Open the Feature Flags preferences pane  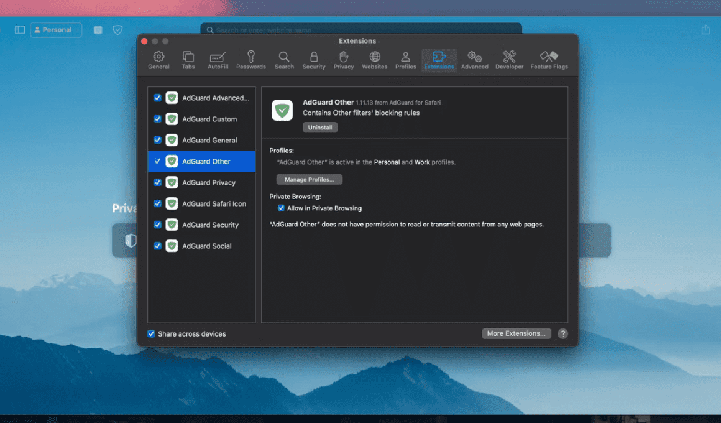click(549, 60)
